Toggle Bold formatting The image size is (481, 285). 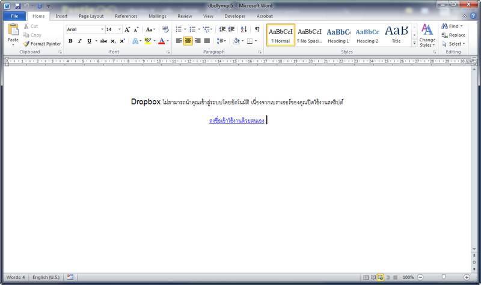click(70, 41)
